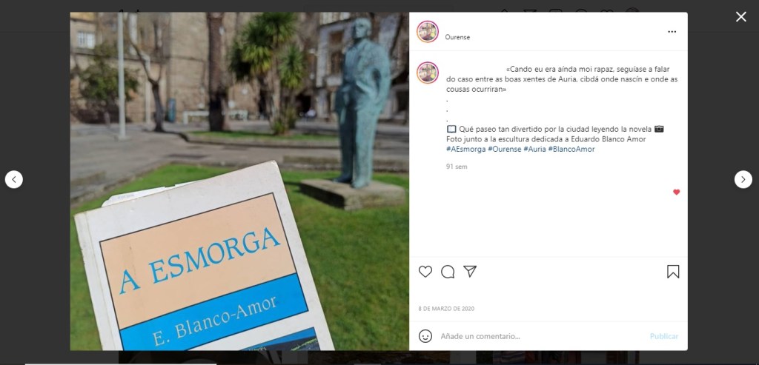This screenshot has width=759, height=365.
Task: Open the Ourense location link
Action: pos(457,37)
